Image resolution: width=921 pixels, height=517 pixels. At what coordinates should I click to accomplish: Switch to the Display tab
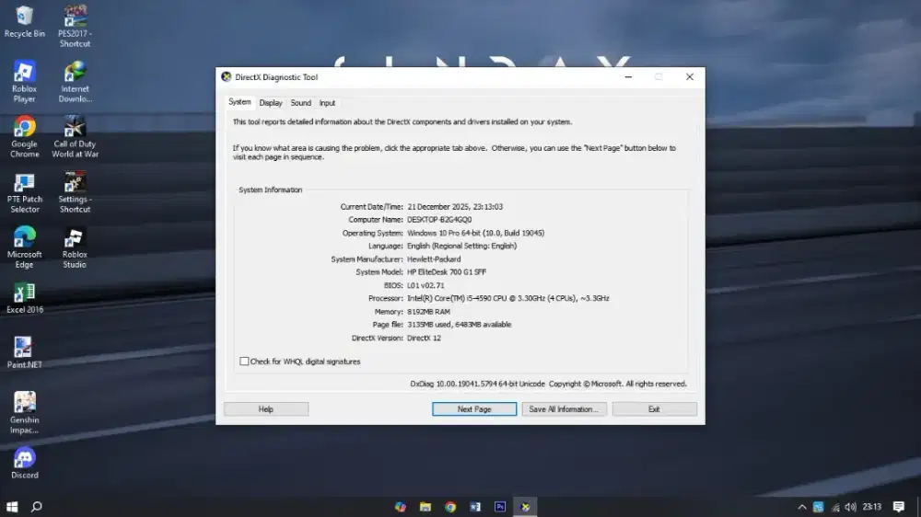coord(271,103)
